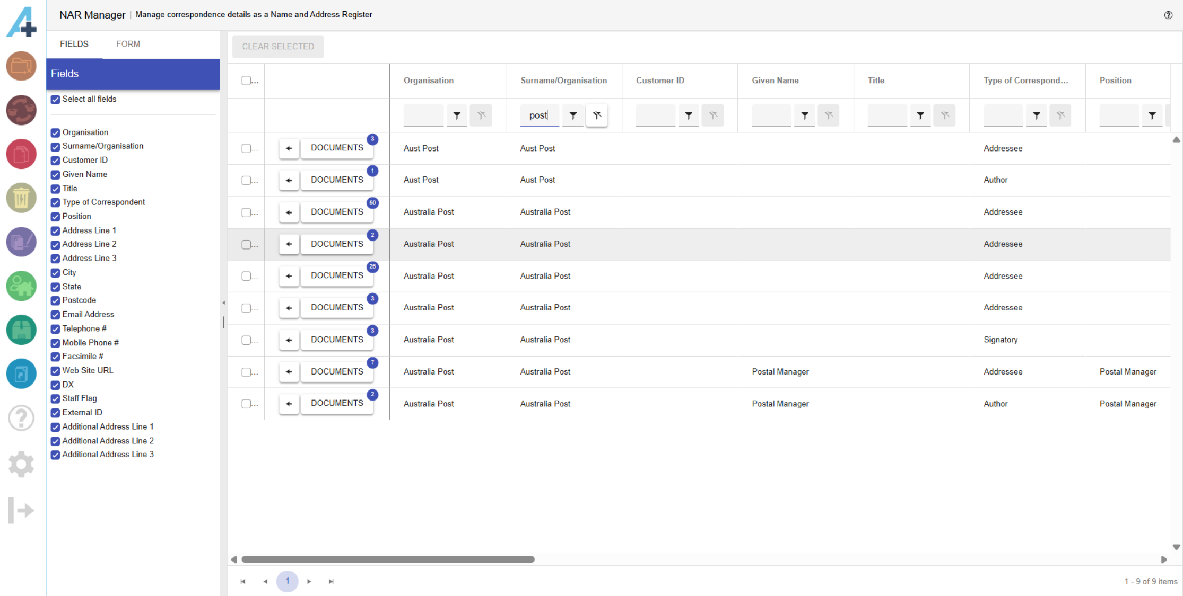Open the green person-and-house sidebar icon
This screenshot has width=1183, height=596.
click(x=21, y=286)
